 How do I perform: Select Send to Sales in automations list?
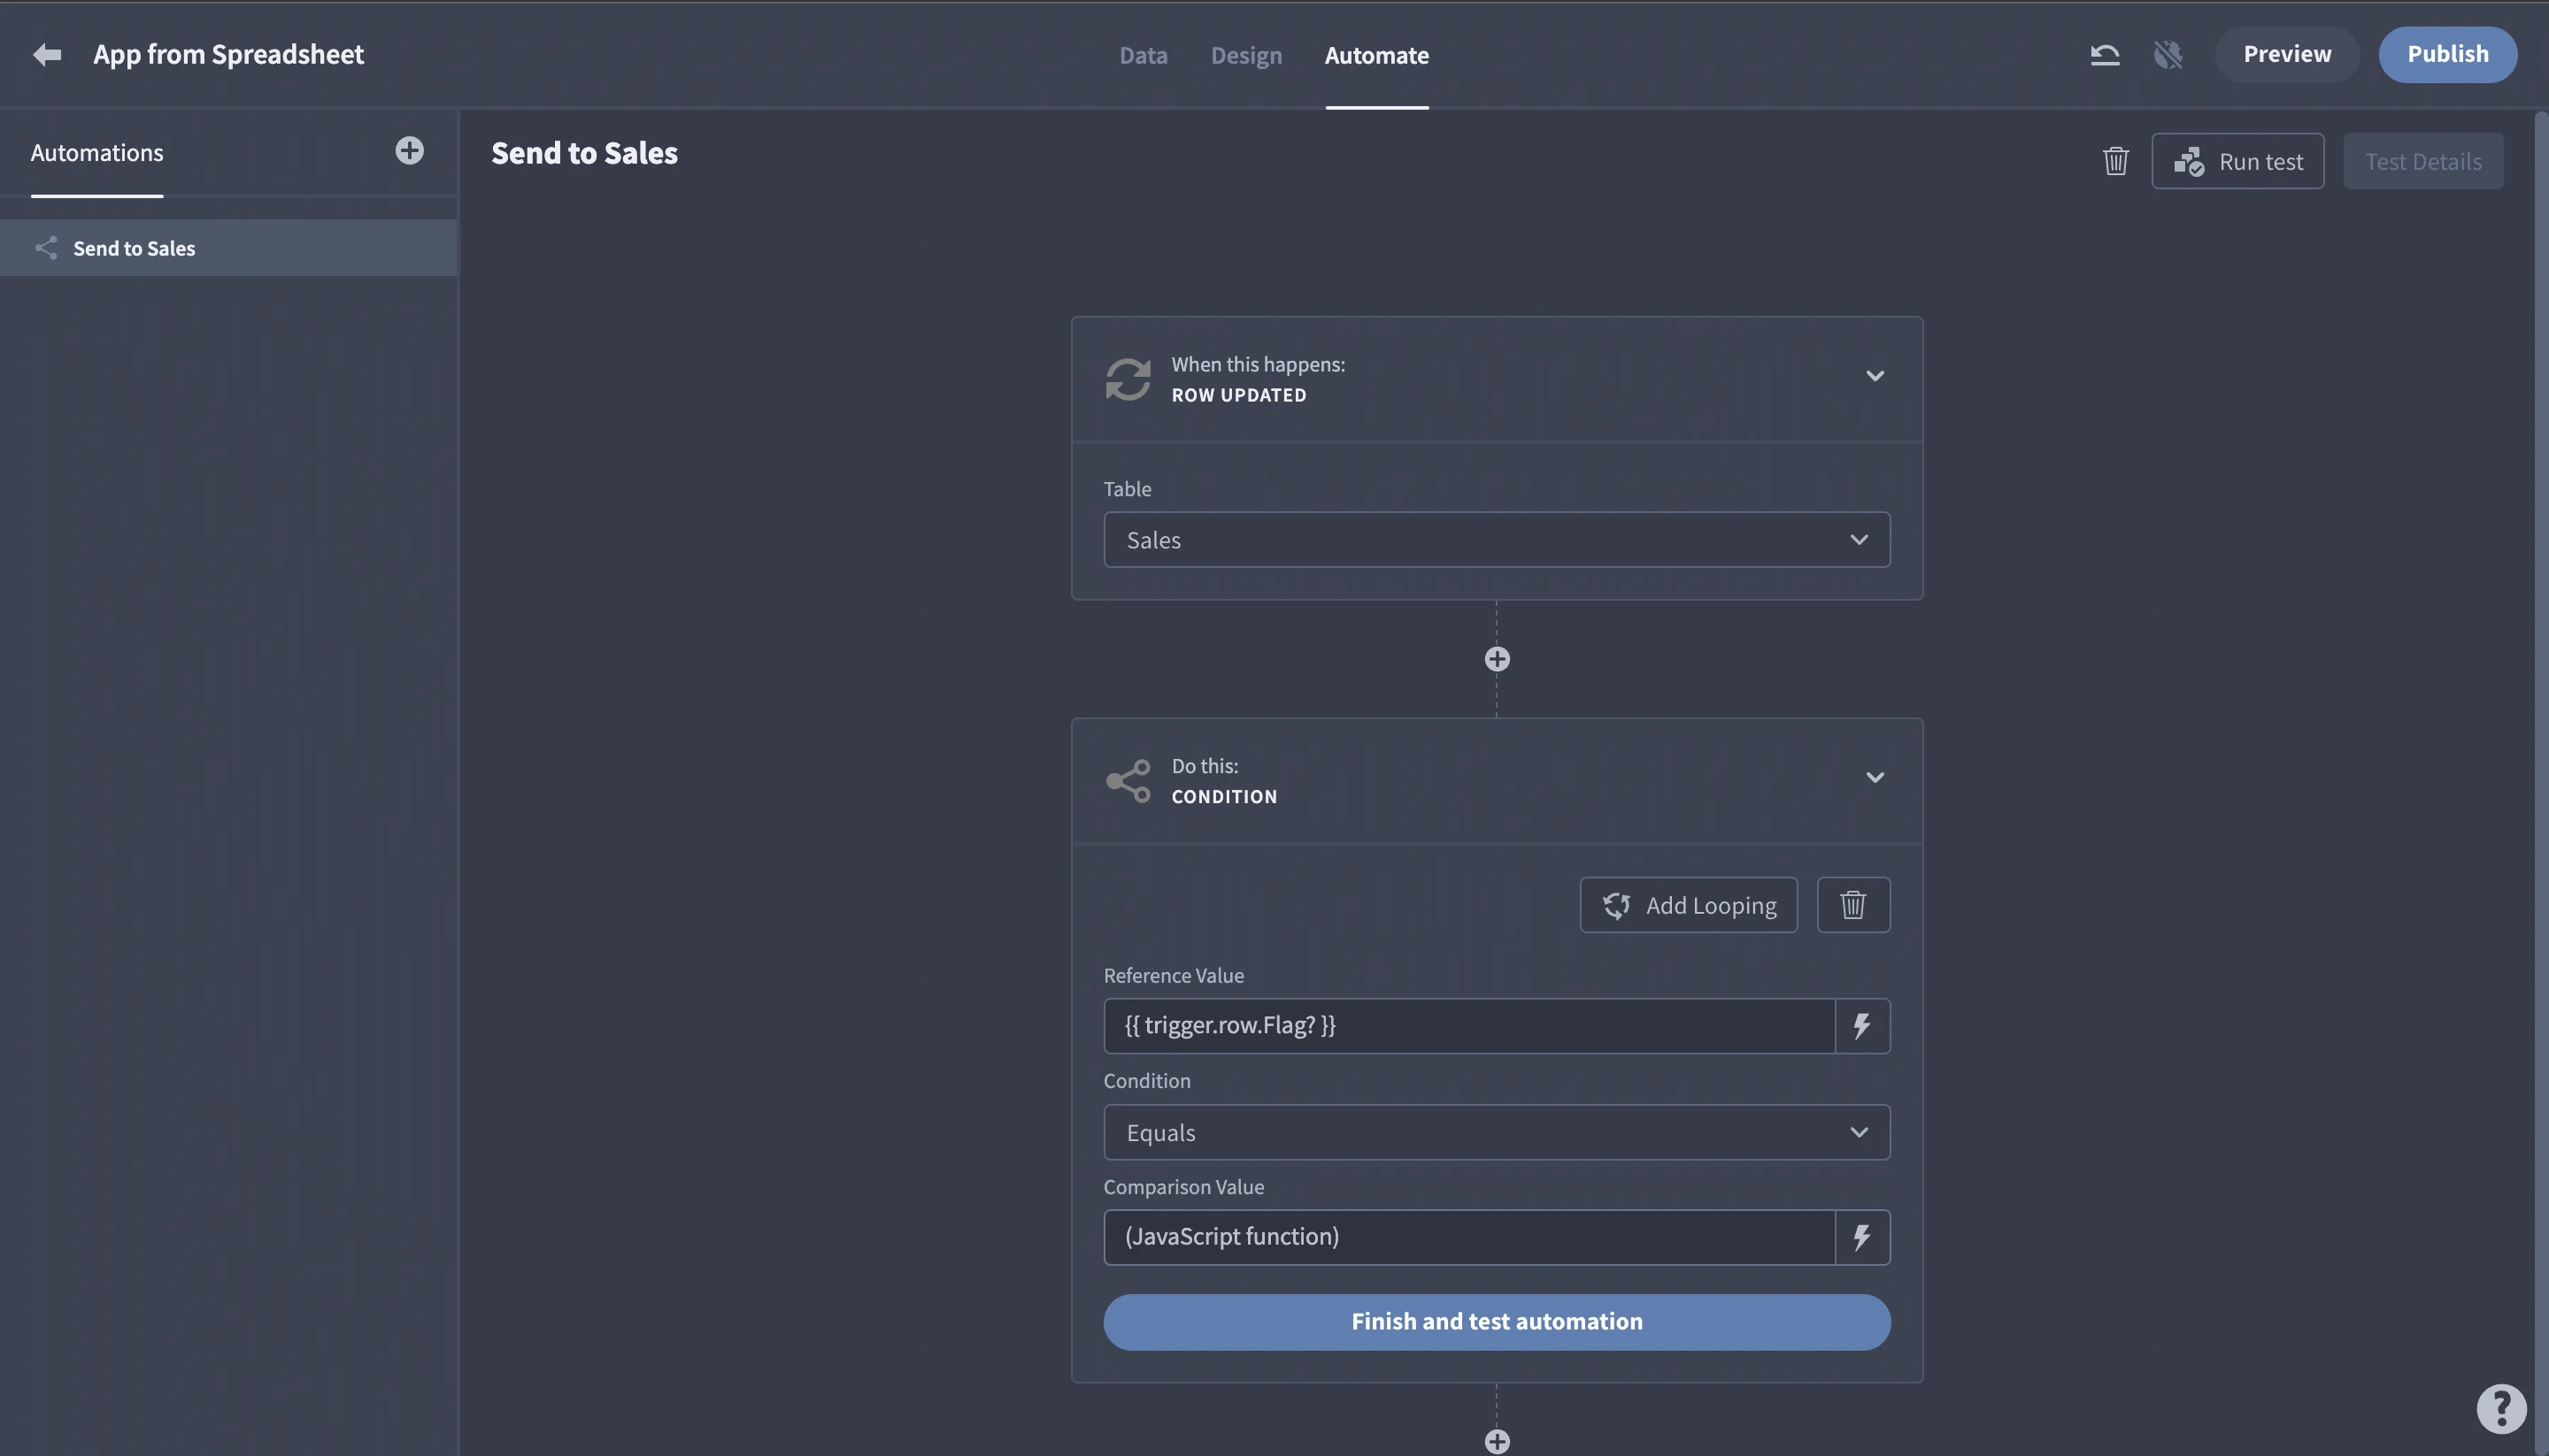pyautogui.click(x=228, y=248)
